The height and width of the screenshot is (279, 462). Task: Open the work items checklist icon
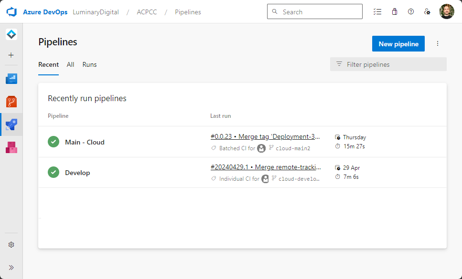point(377,11)
